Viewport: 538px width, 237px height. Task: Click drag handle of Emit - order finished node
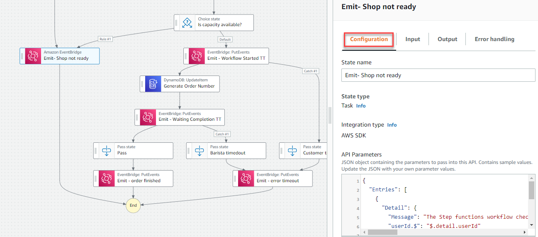[96, 178]
